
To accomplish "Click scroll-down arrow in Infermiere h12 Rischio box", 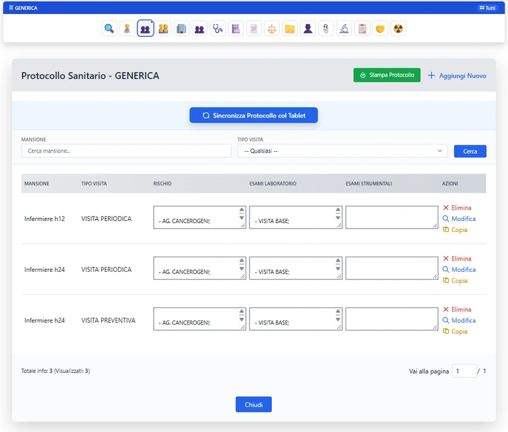I will pos(242,218).
